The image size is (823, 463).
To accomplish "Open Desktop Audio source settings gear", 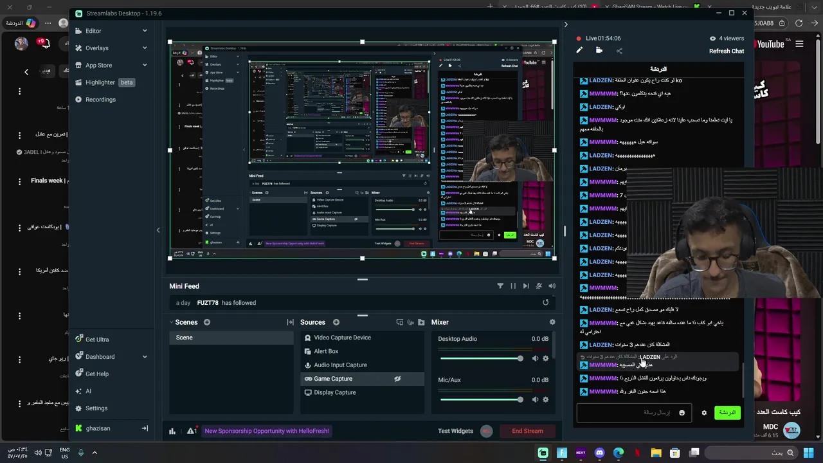I will [x=546, y=359].
